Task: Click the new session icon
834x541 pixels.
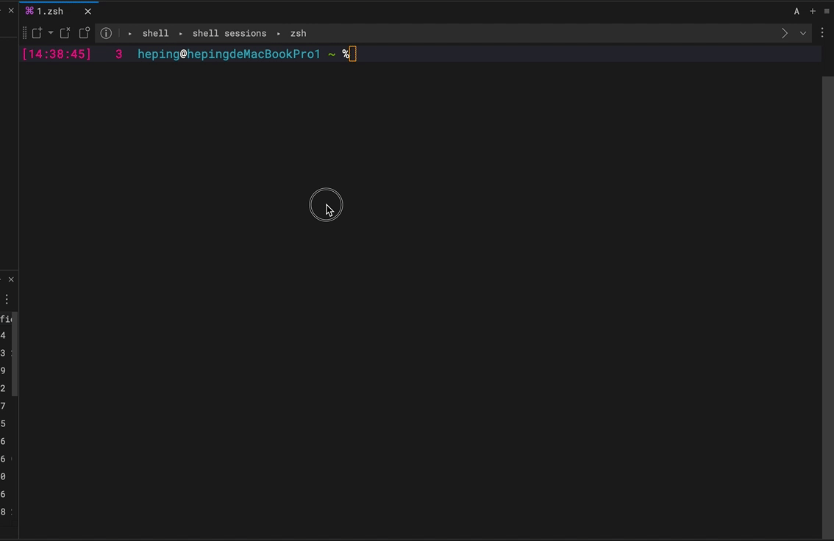Action: tap(37, 32)
